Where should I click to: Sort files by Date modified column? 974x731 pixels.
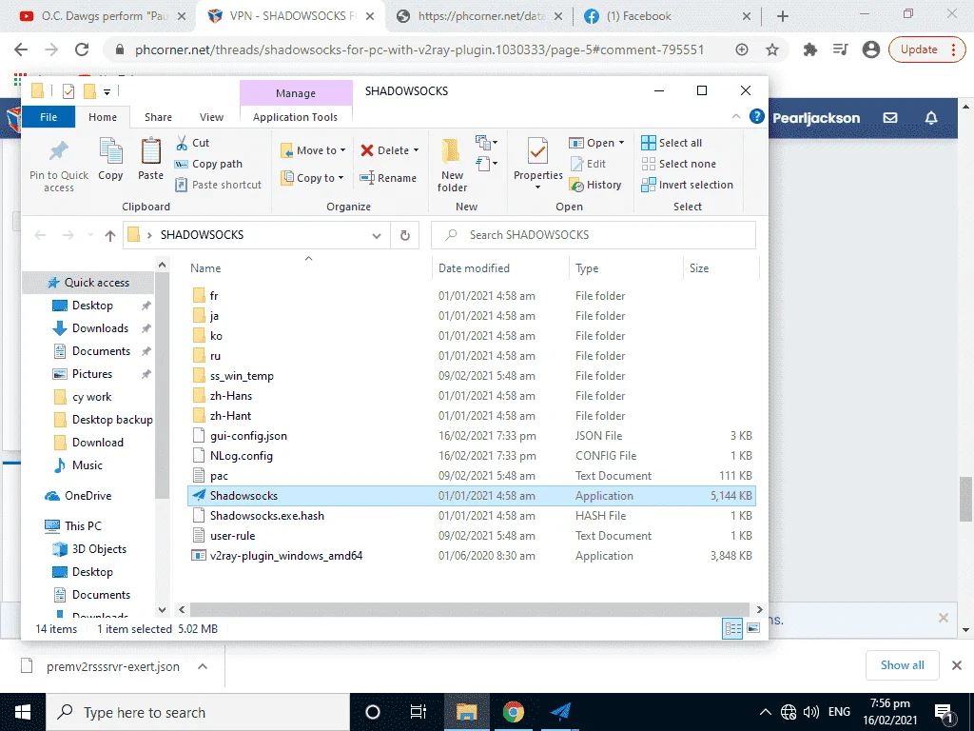(474, 267)
